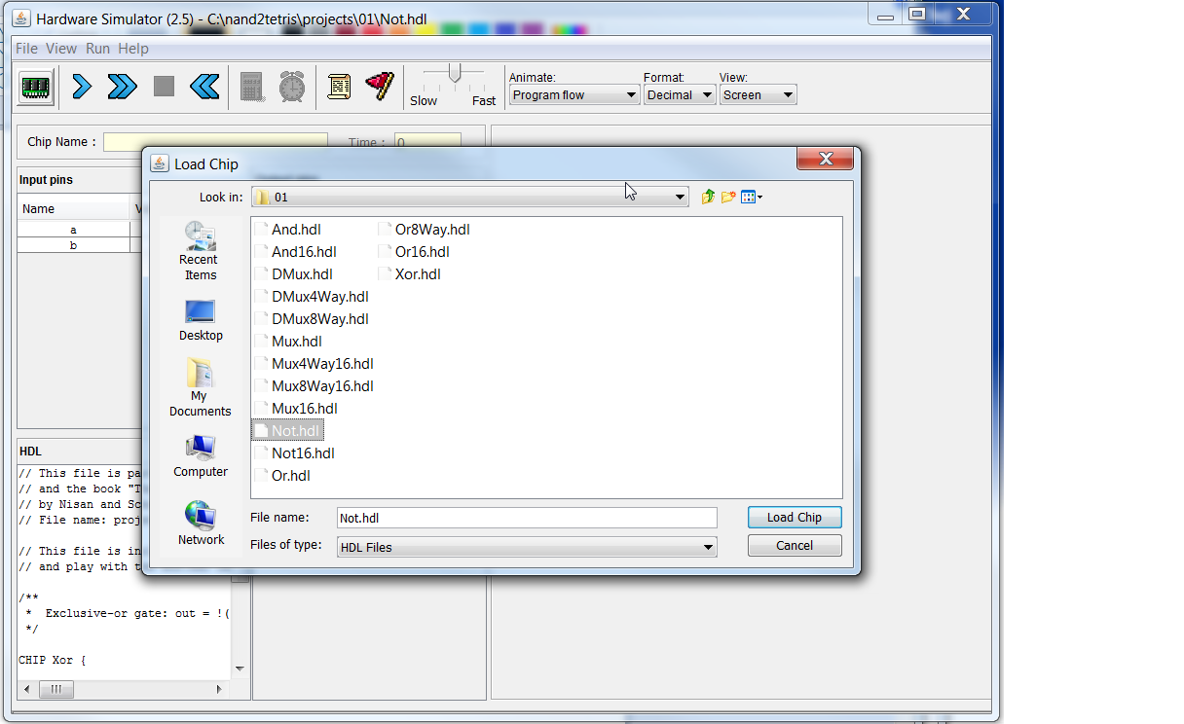Select the Xor.hdl file
Screen dimensions: 1184x724
click(x=417, y=274)
